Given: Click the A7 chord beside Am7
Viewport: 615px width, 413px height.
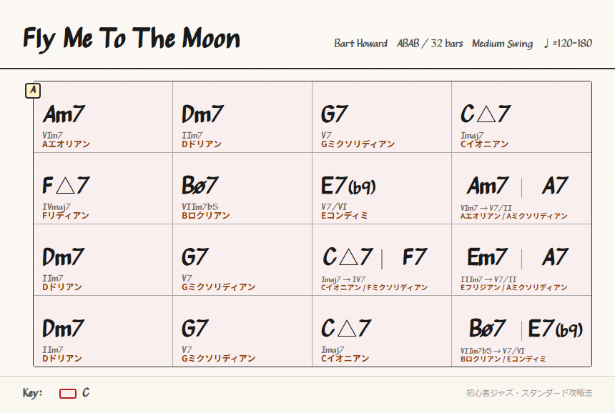Looking at the screenshot, I should [555, 185].
